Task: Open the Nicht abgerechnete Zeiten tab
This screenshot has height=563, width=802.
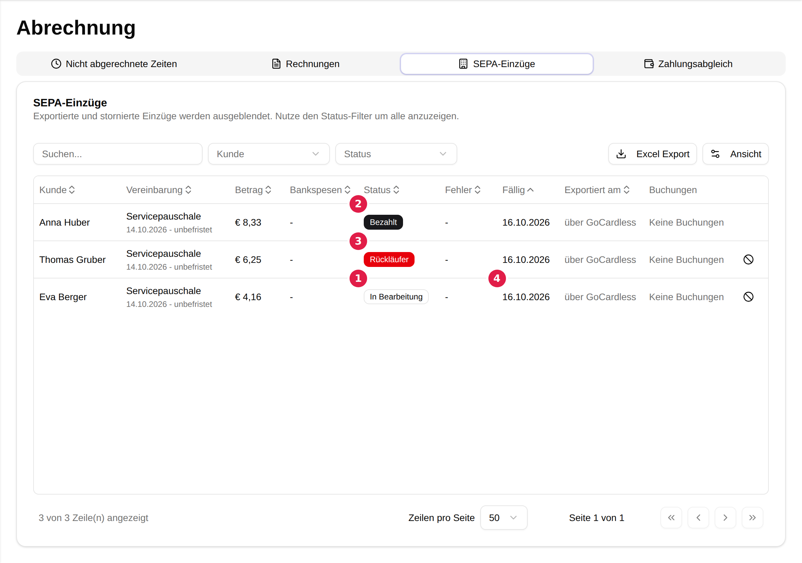Action: (x=114, y=64)
